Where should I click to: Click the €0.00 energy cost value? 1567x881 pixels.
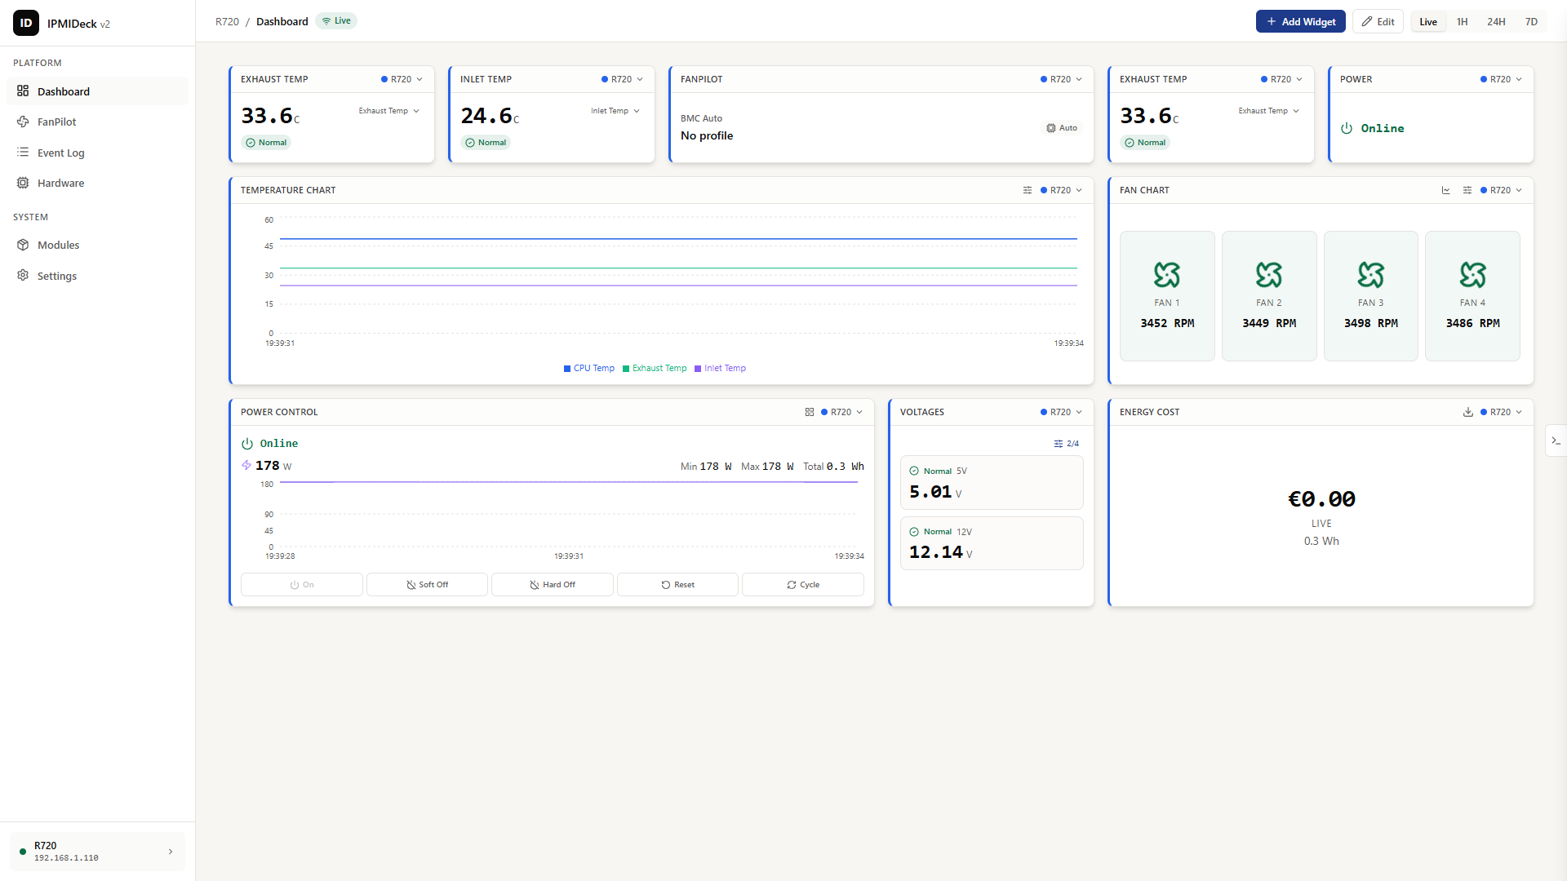point(1321,498)
